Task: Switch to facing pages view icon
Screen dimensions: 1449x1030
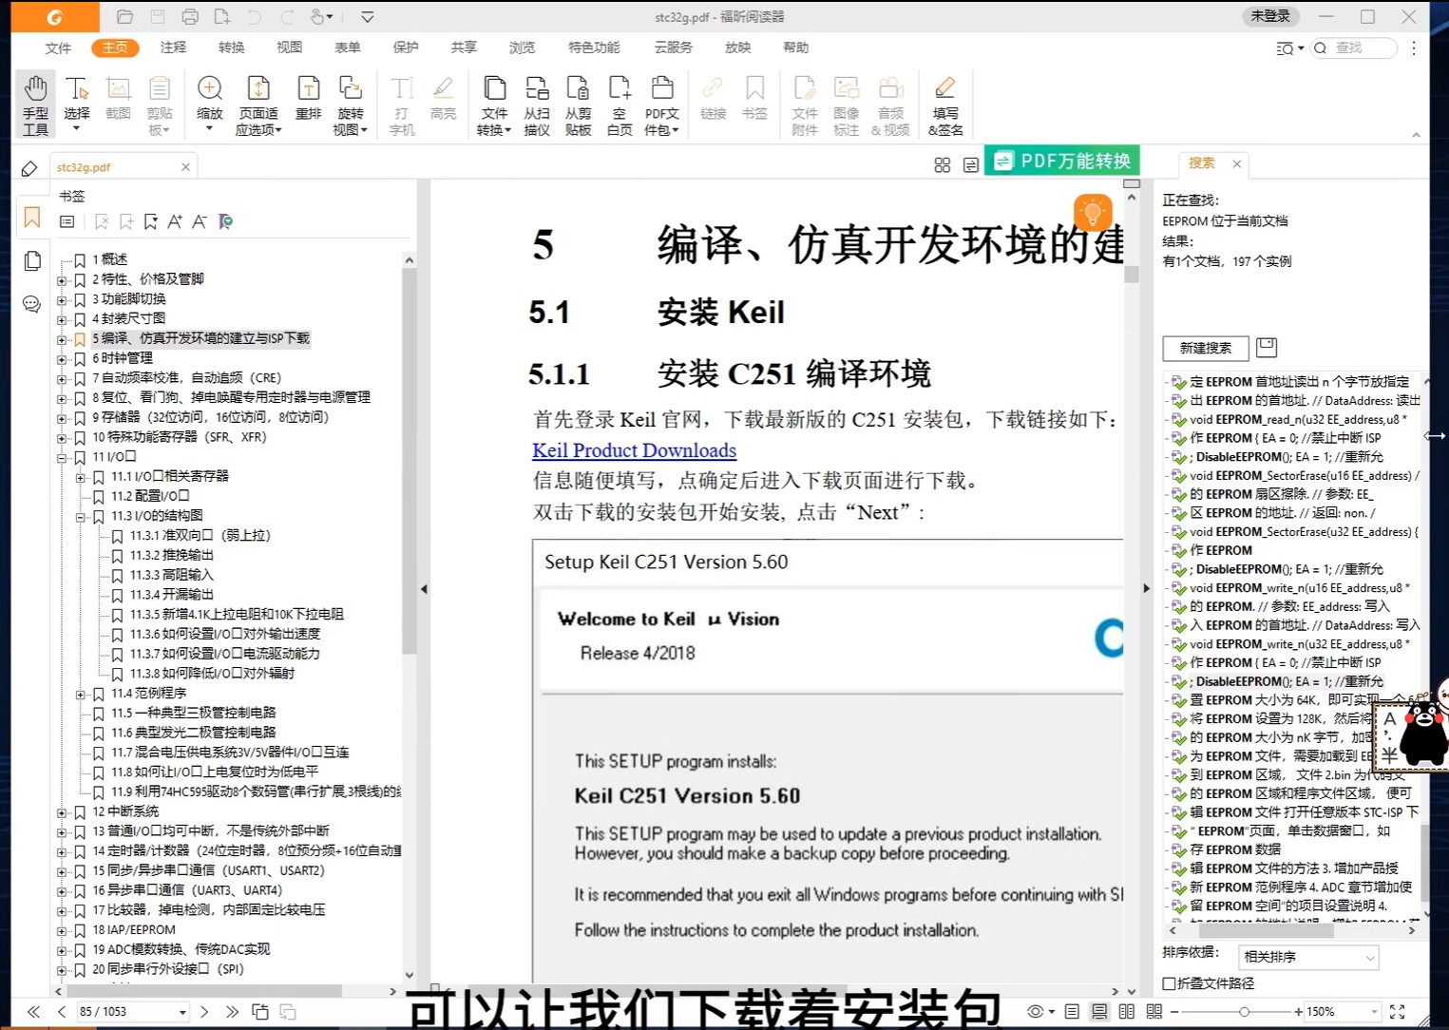Action: (1127, 1012)
